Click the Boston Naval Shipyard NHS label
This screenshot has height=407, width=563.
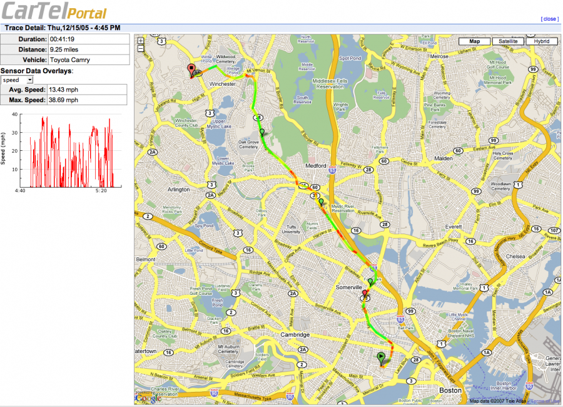tap(461, 333)
